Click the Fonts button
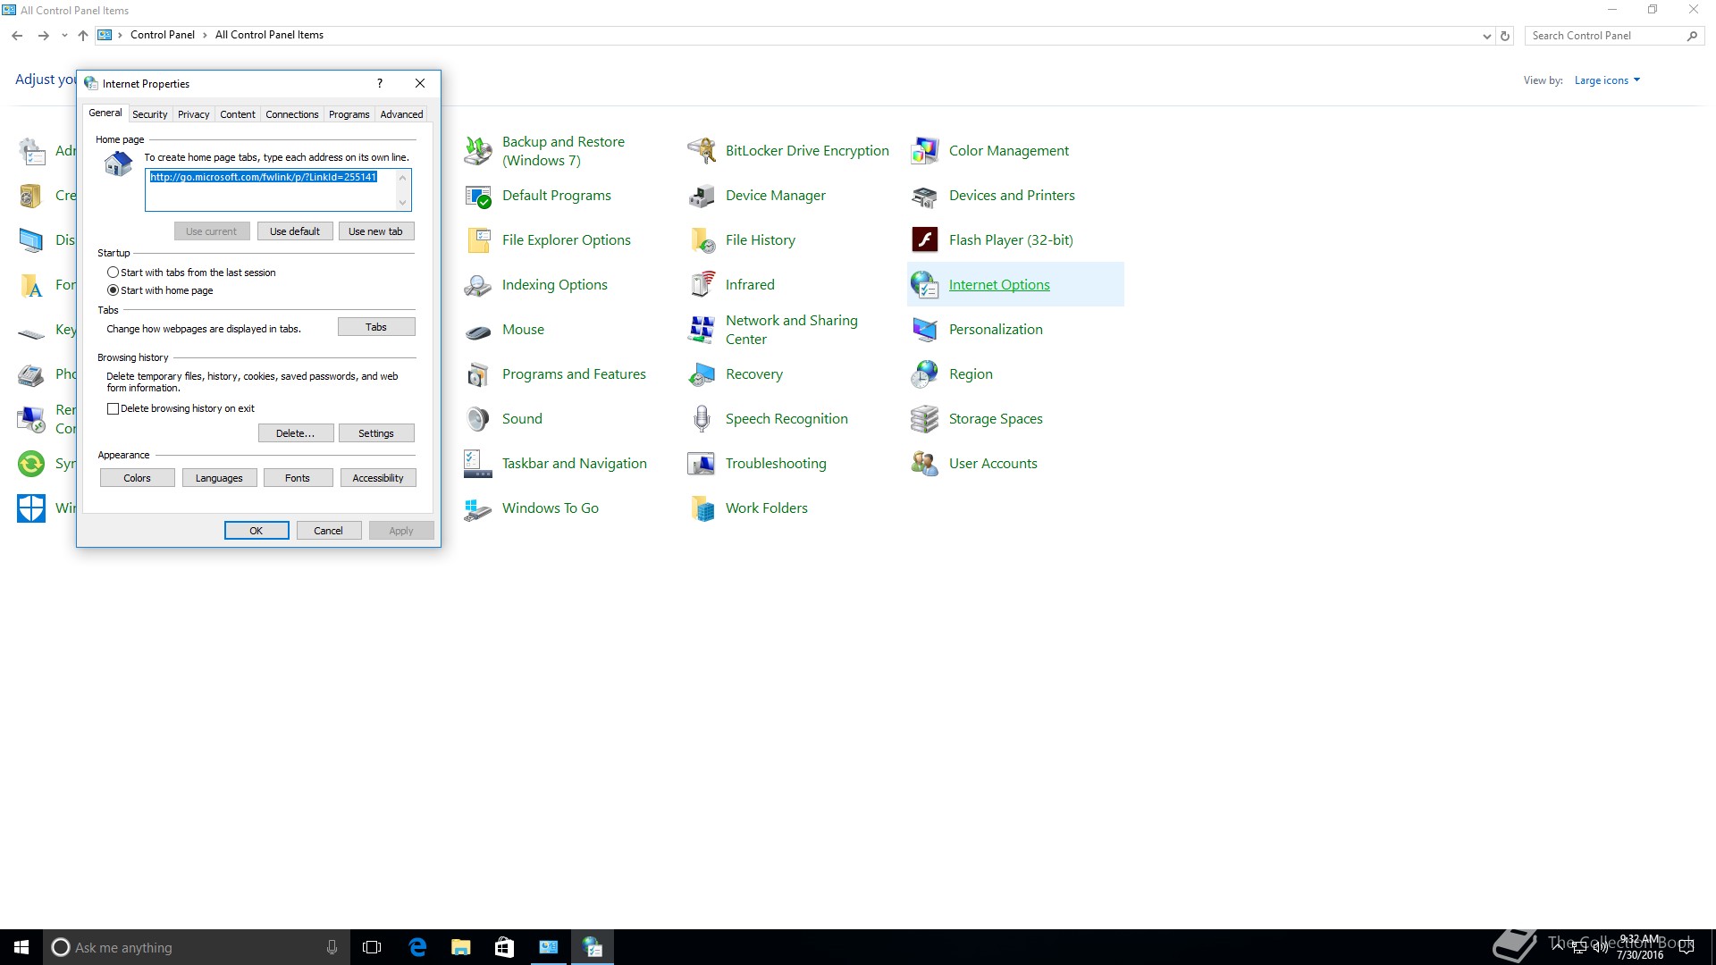The height and width of the screenshot is (965, 1716). coord(298,478)
